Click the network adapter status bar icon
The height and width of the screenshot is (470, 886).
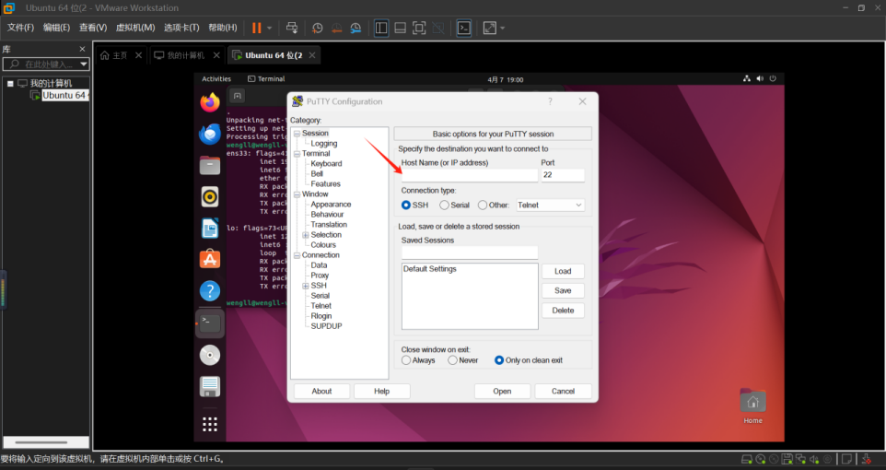pos(800,459)
